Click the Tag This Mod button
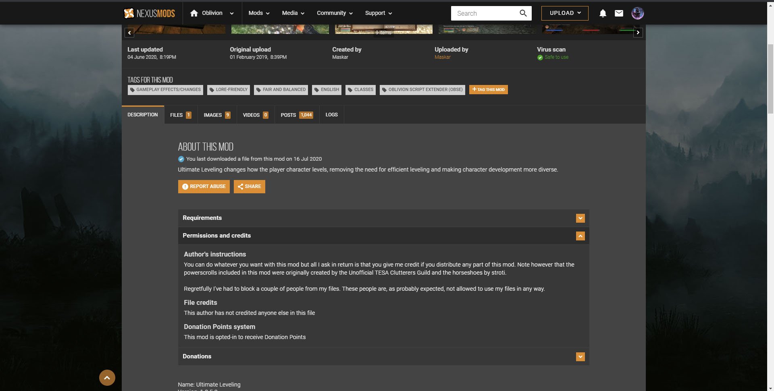This screenshot has height=391, width=774. click(x=489, y=89)
